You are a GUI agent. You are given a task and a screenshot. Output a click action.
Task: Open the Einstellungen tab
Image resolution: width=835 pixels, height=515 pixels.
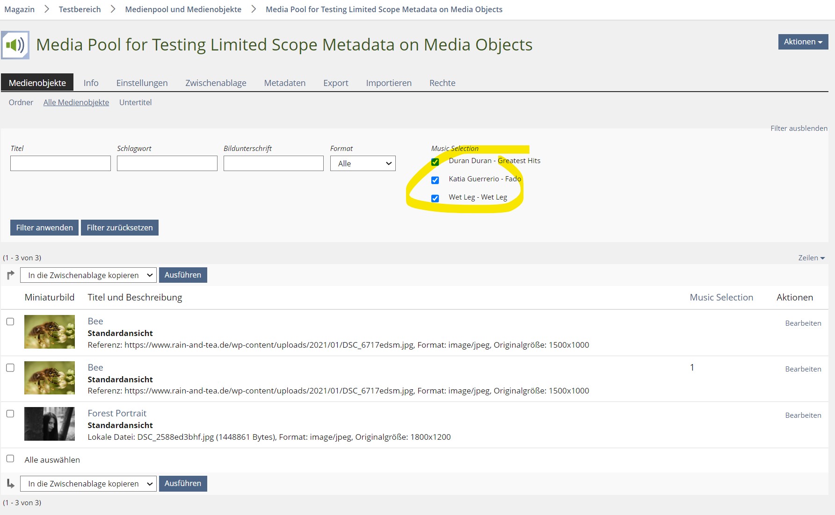142,83
